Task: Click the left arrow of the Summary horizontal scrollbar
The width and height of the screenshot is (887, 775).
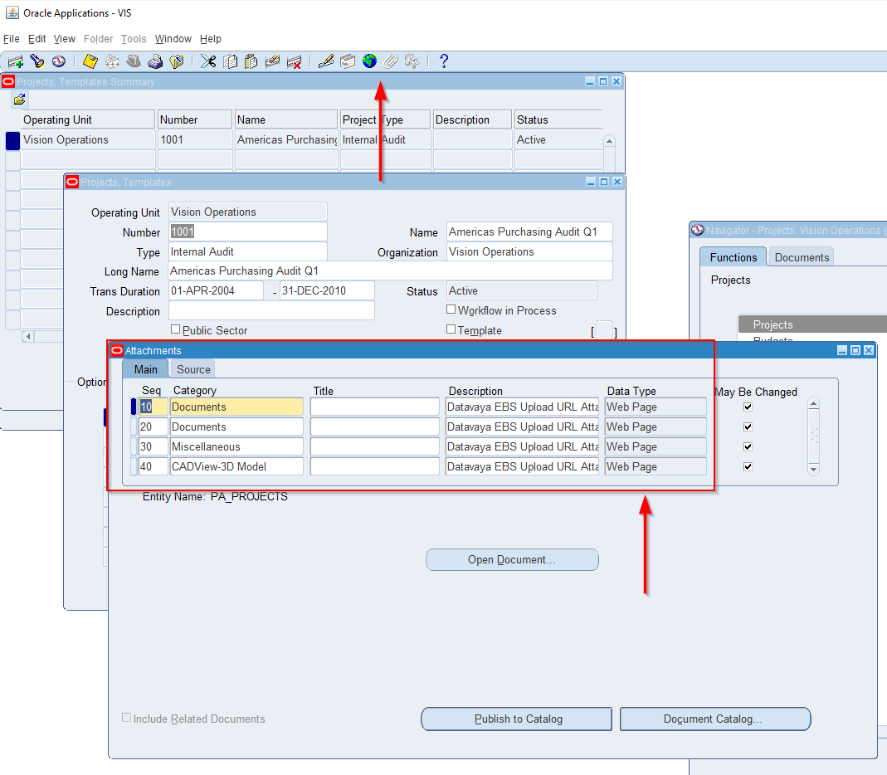Action: (x=27, y=337)
